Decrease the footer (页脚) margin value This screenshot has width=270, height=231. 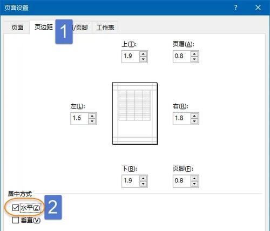point(194,184)
